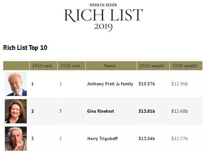Select the $12.68b 2018 wealth value

click(x=180, y=111)
